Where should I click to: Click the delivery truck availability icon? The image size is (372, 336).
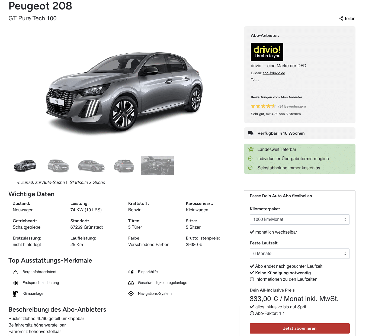pyautogui.click(x=251, y=133)
